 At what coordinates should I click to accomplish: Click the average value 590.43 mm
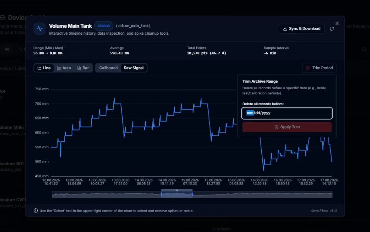click(x=119, y=53)
